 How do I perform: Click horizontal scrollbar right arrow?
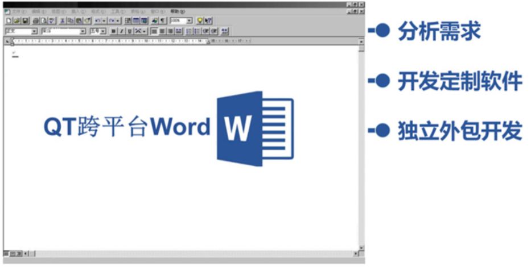(x=356, y=253)
